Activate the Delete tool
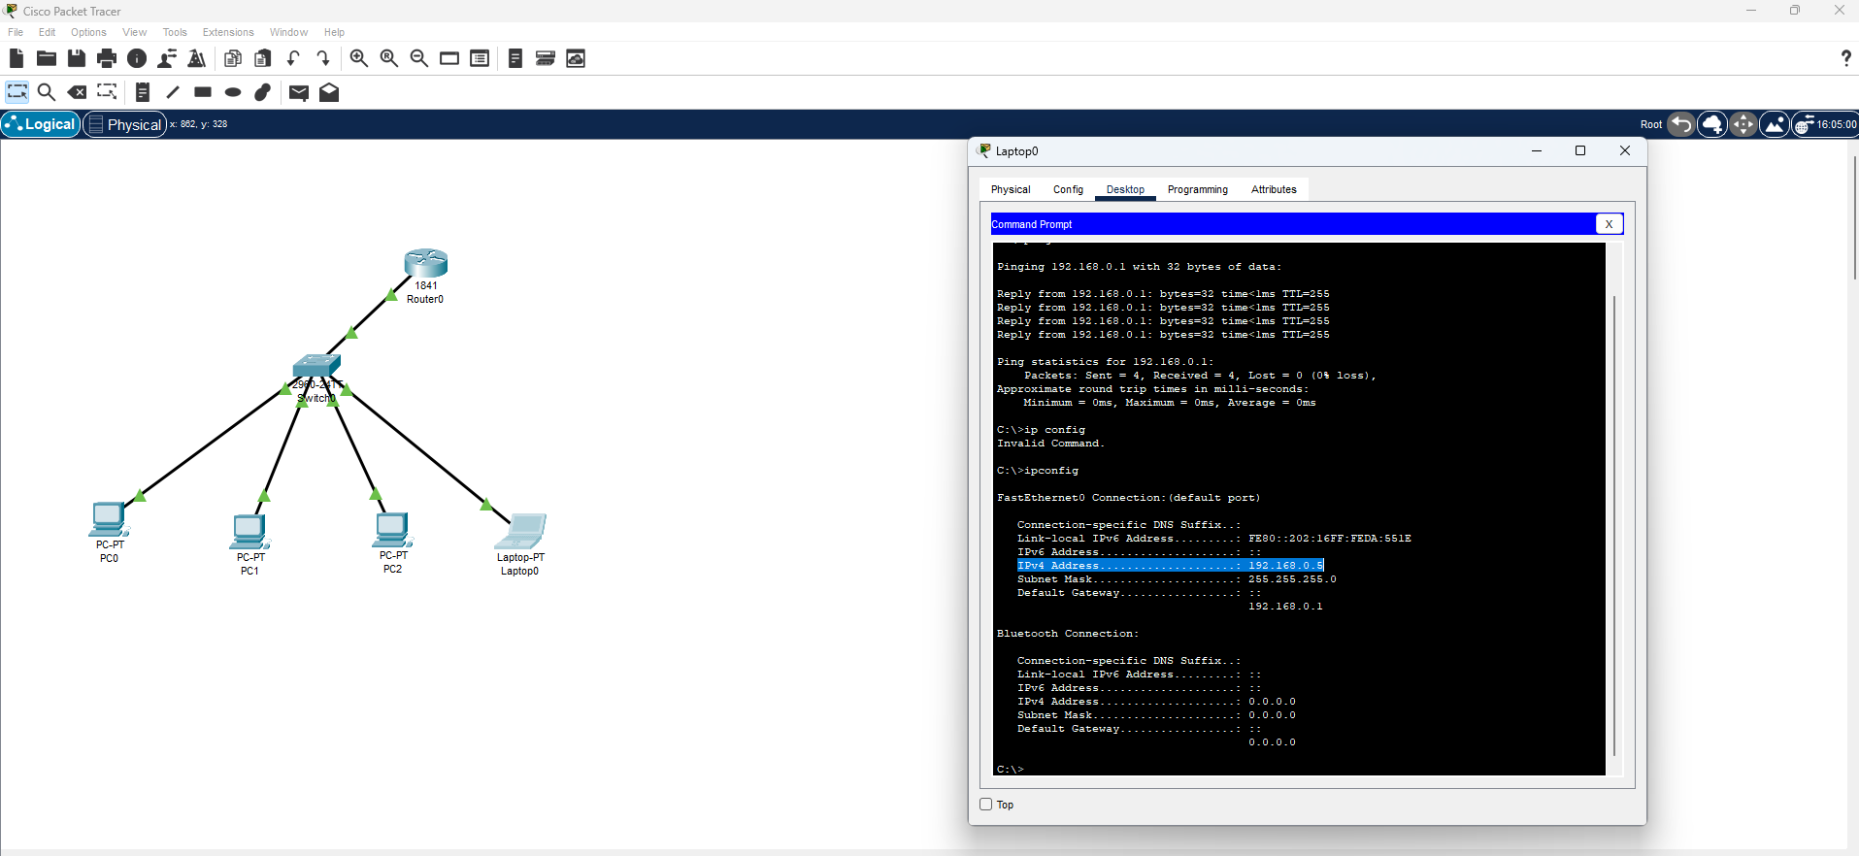Screen dimensions: 1859x856 [77, 92]
